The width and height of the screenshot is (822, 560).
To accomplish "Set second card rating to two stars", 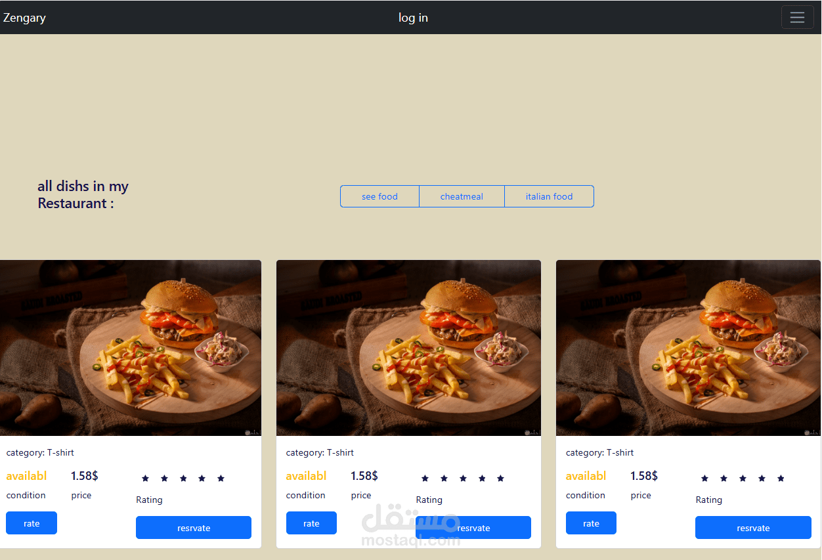I will click(444, 479).
